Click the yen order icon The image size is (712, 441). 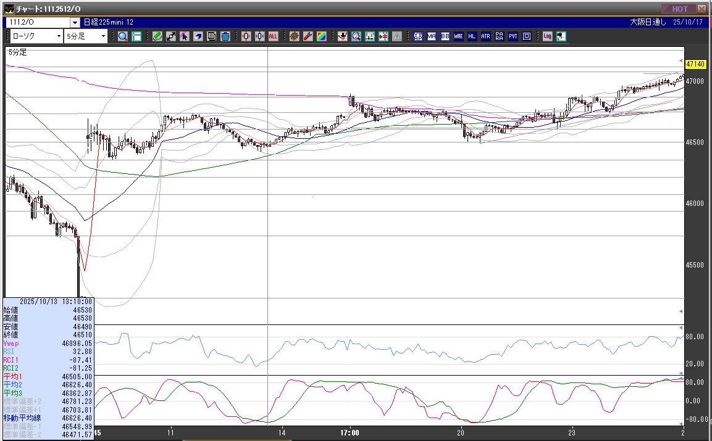pyautogui.click(x=383, y=36)
